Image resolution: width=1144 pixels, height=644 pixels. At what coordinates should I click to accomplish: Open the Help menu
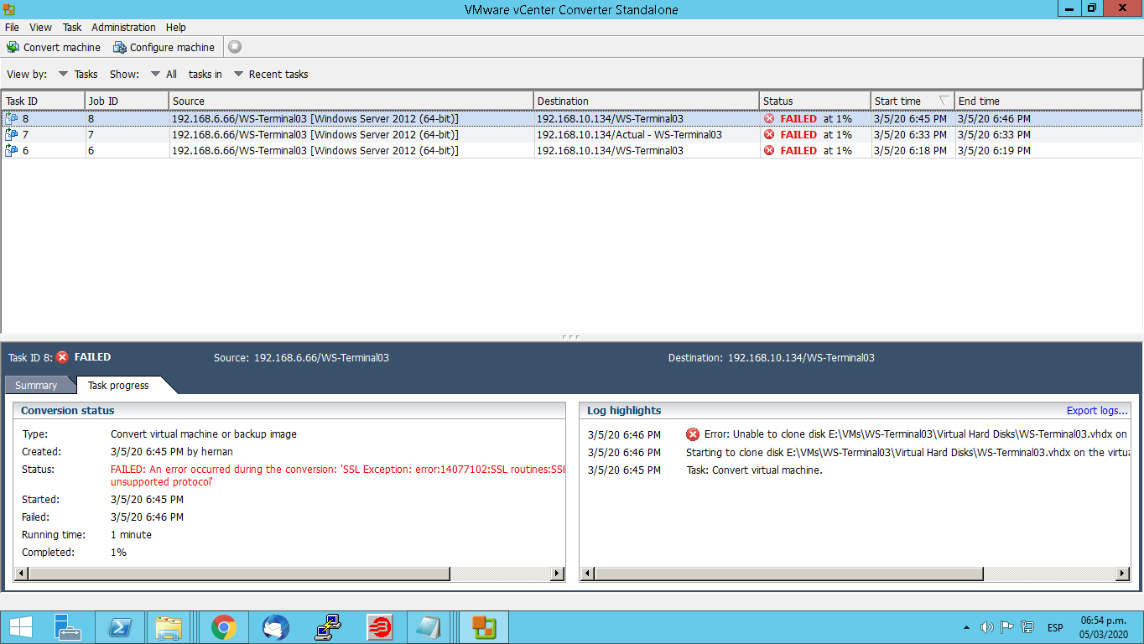tap(175, 27)
